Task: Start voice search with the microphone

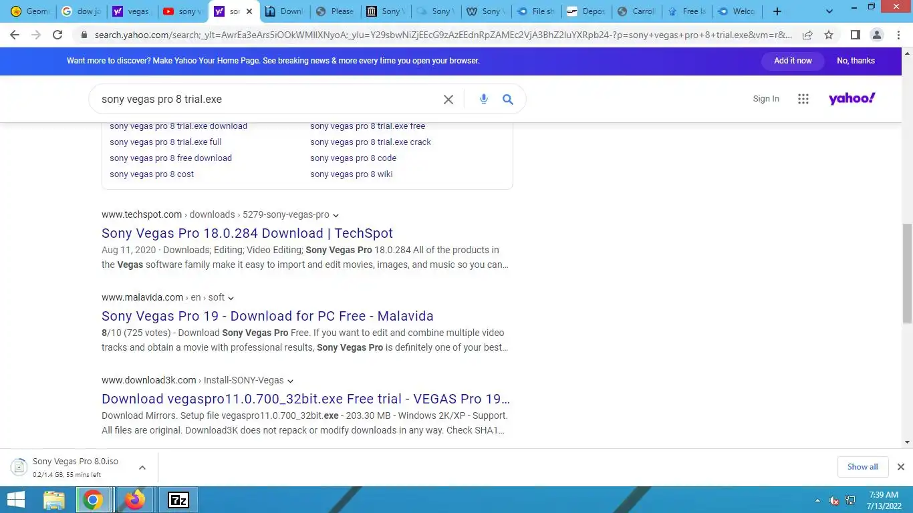Action: [x=484, y=99]
